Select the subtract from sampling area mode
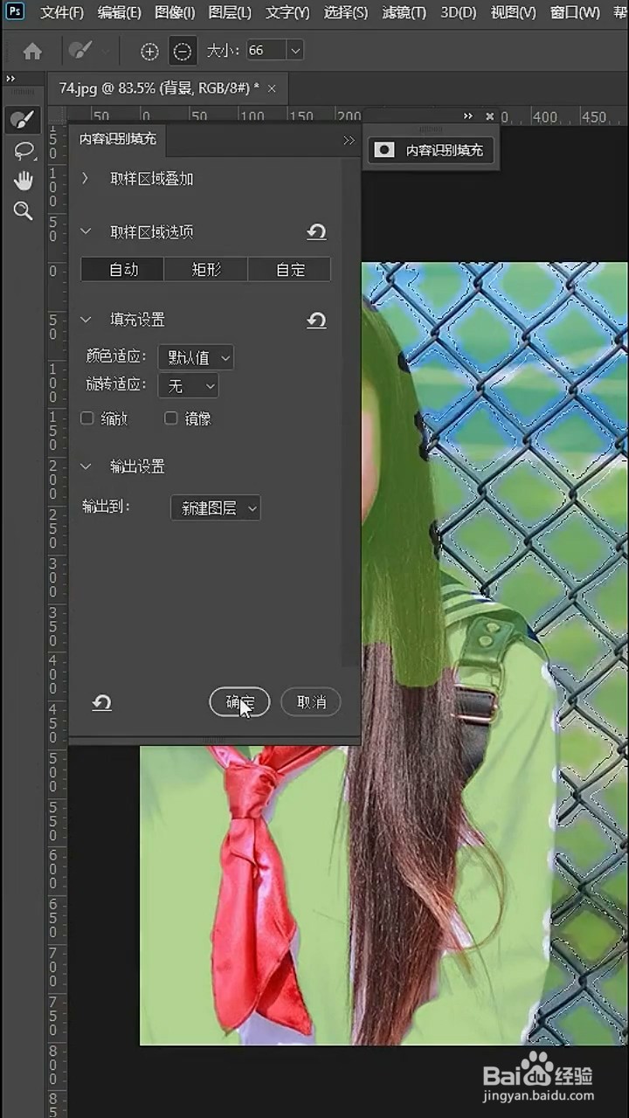This screenshot has height=1118, width=629. (182, 52)
